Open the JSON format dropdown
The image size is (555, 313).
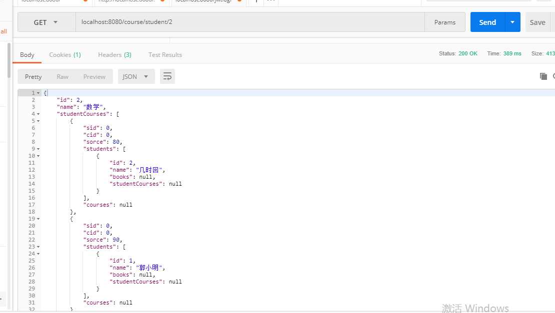(x=136, y=77)
